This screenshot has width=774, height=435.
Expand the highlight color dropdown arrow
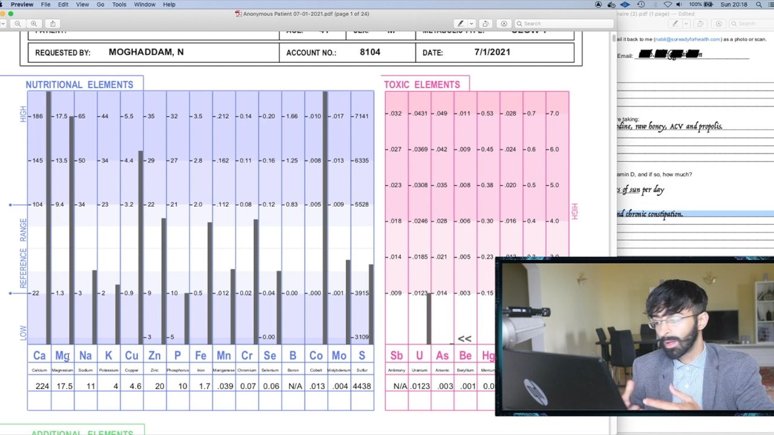[471, 24]
